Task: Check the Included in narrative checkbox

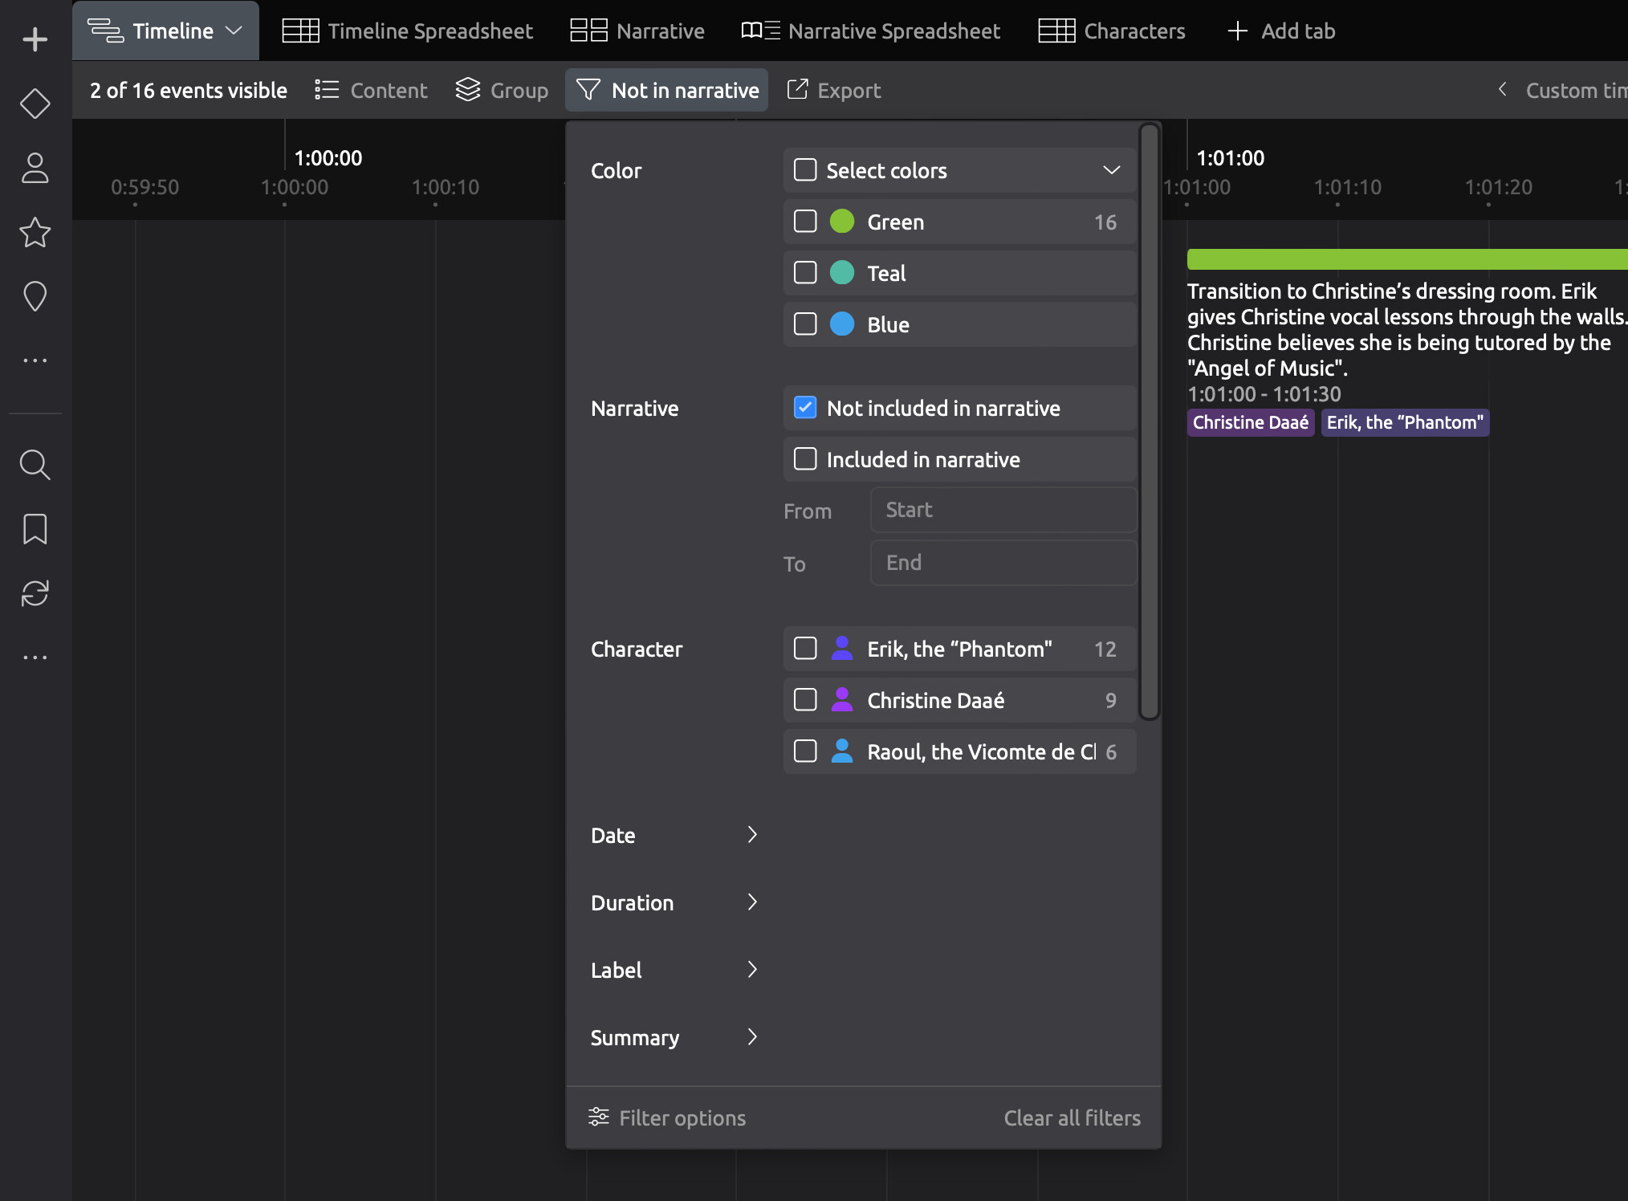Action: (x=805, y=459)
